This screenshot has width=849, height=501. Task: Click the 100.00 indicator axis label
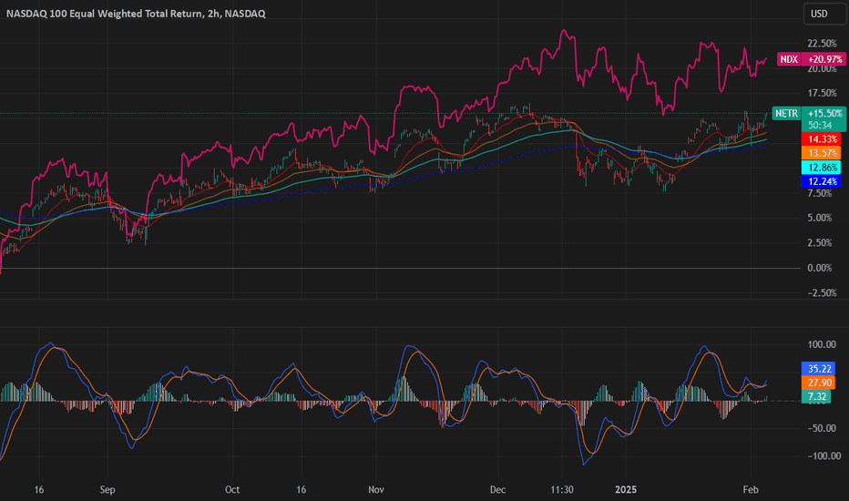[822, 344]
